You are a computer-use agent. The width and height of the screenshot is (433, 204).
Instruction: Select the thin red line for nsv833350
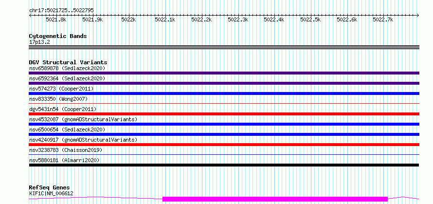tap(224, 103)
